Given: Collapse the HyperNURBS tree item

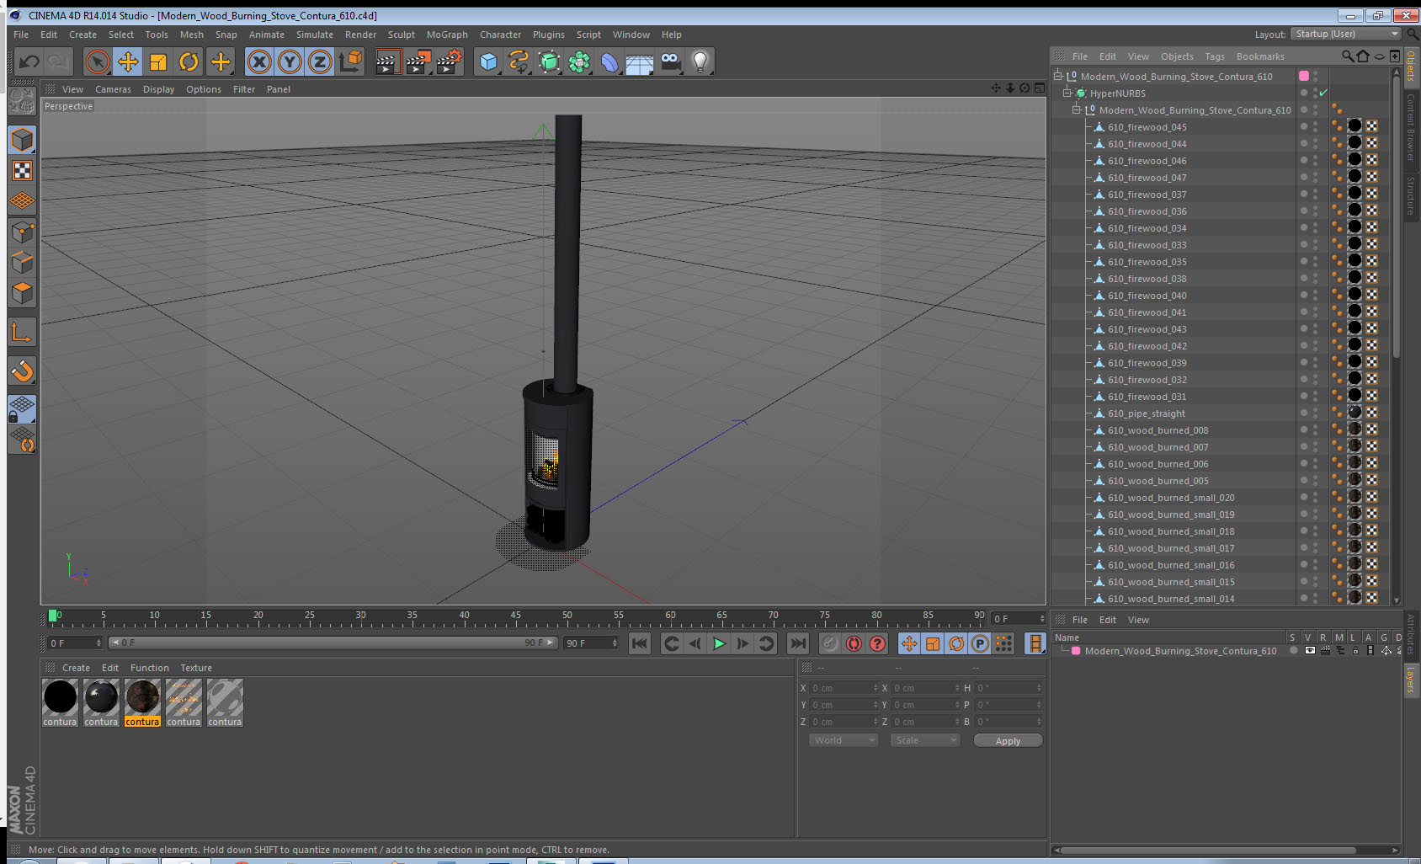Looking at the screenshot, I should [1067, 93].
